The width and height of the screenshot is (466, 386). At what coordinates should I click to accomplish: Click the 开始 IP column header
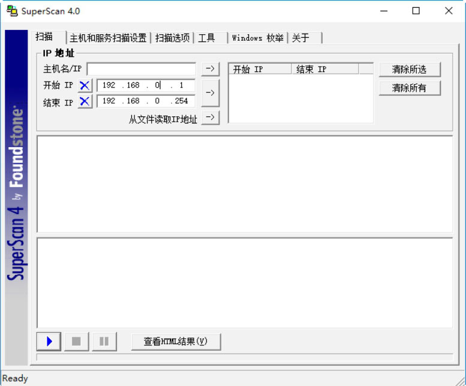260,70
